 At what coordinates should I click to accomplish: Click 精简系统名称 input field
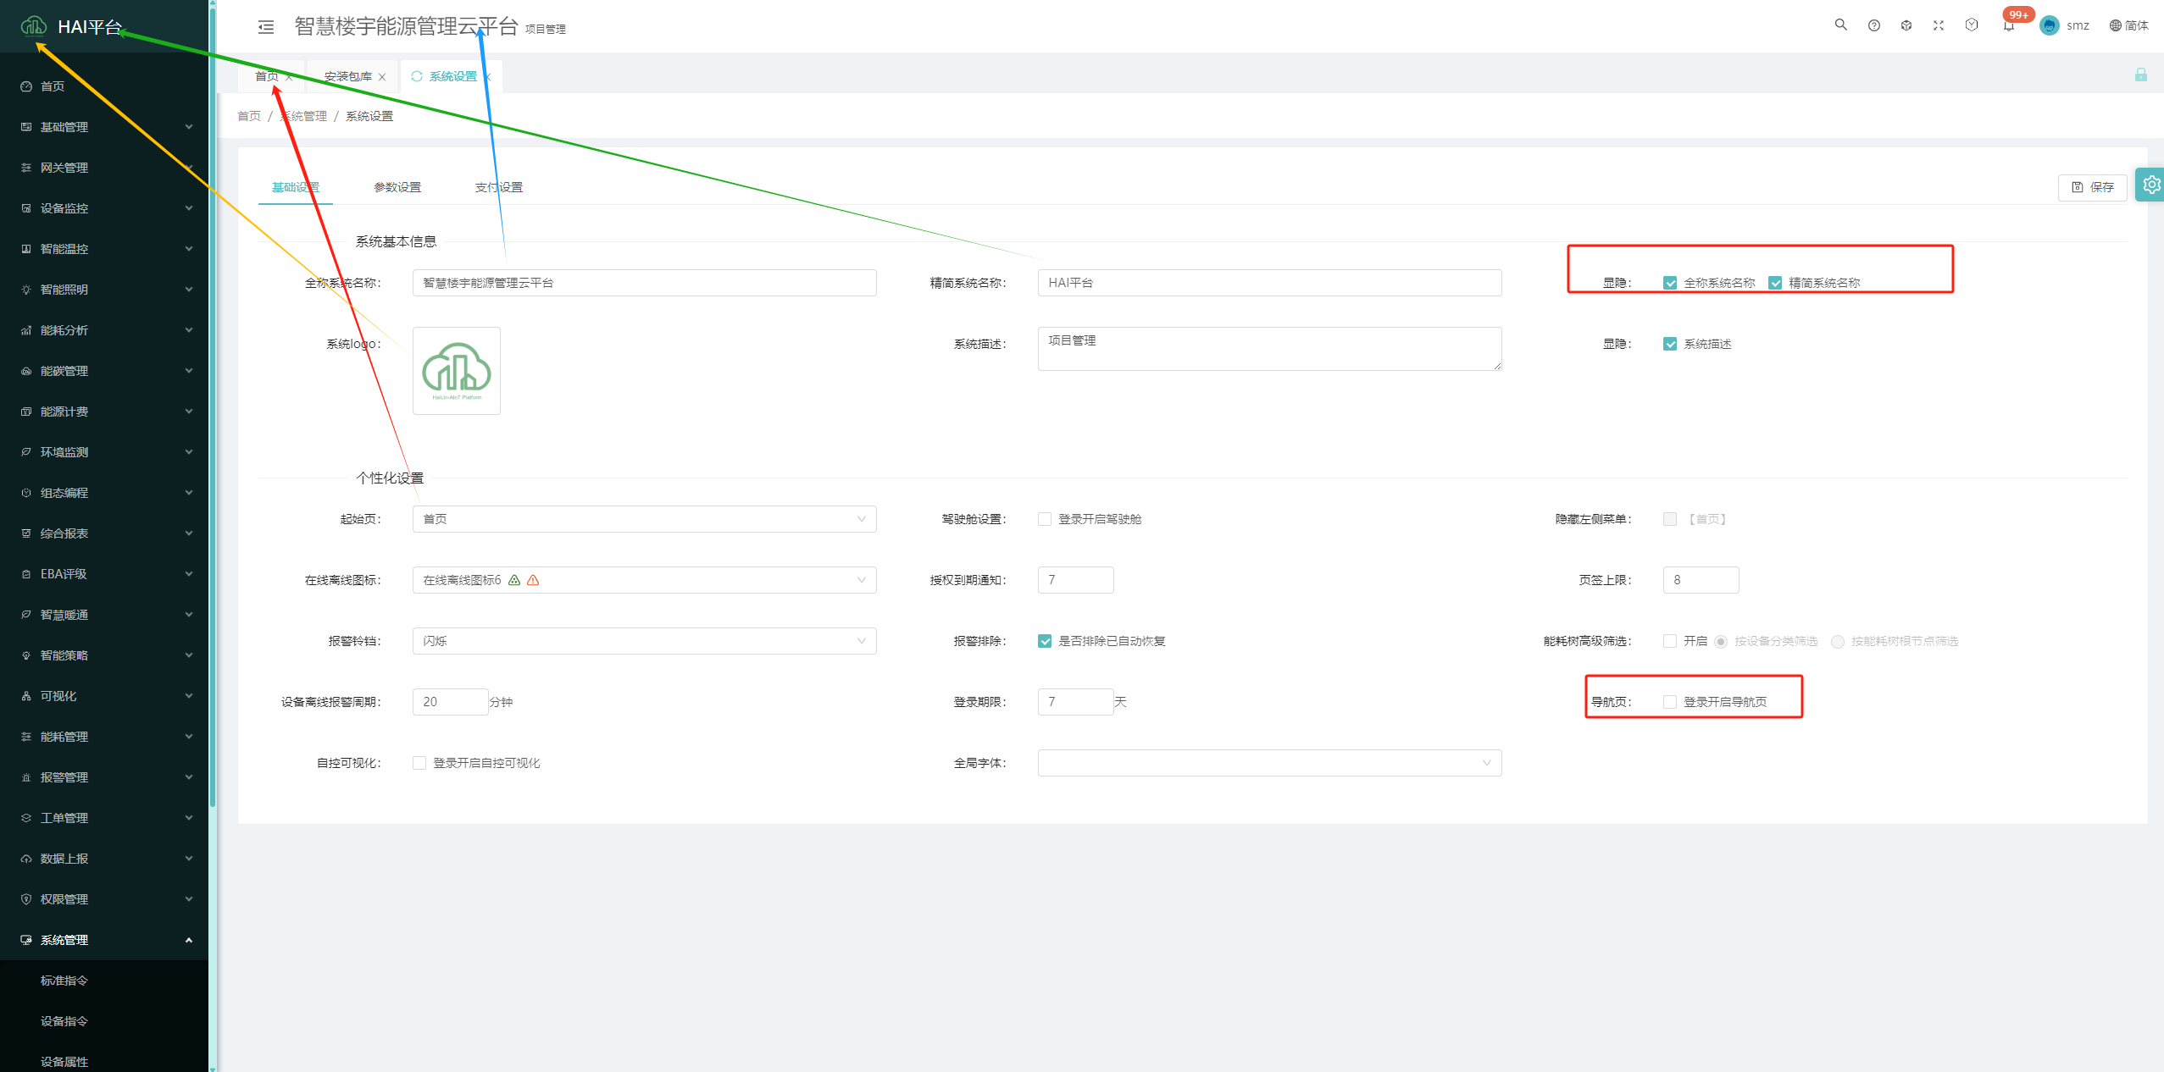tap(1270, 283)
